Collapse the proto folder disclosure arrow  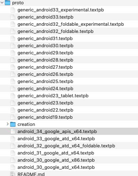(x=2, y=3)
